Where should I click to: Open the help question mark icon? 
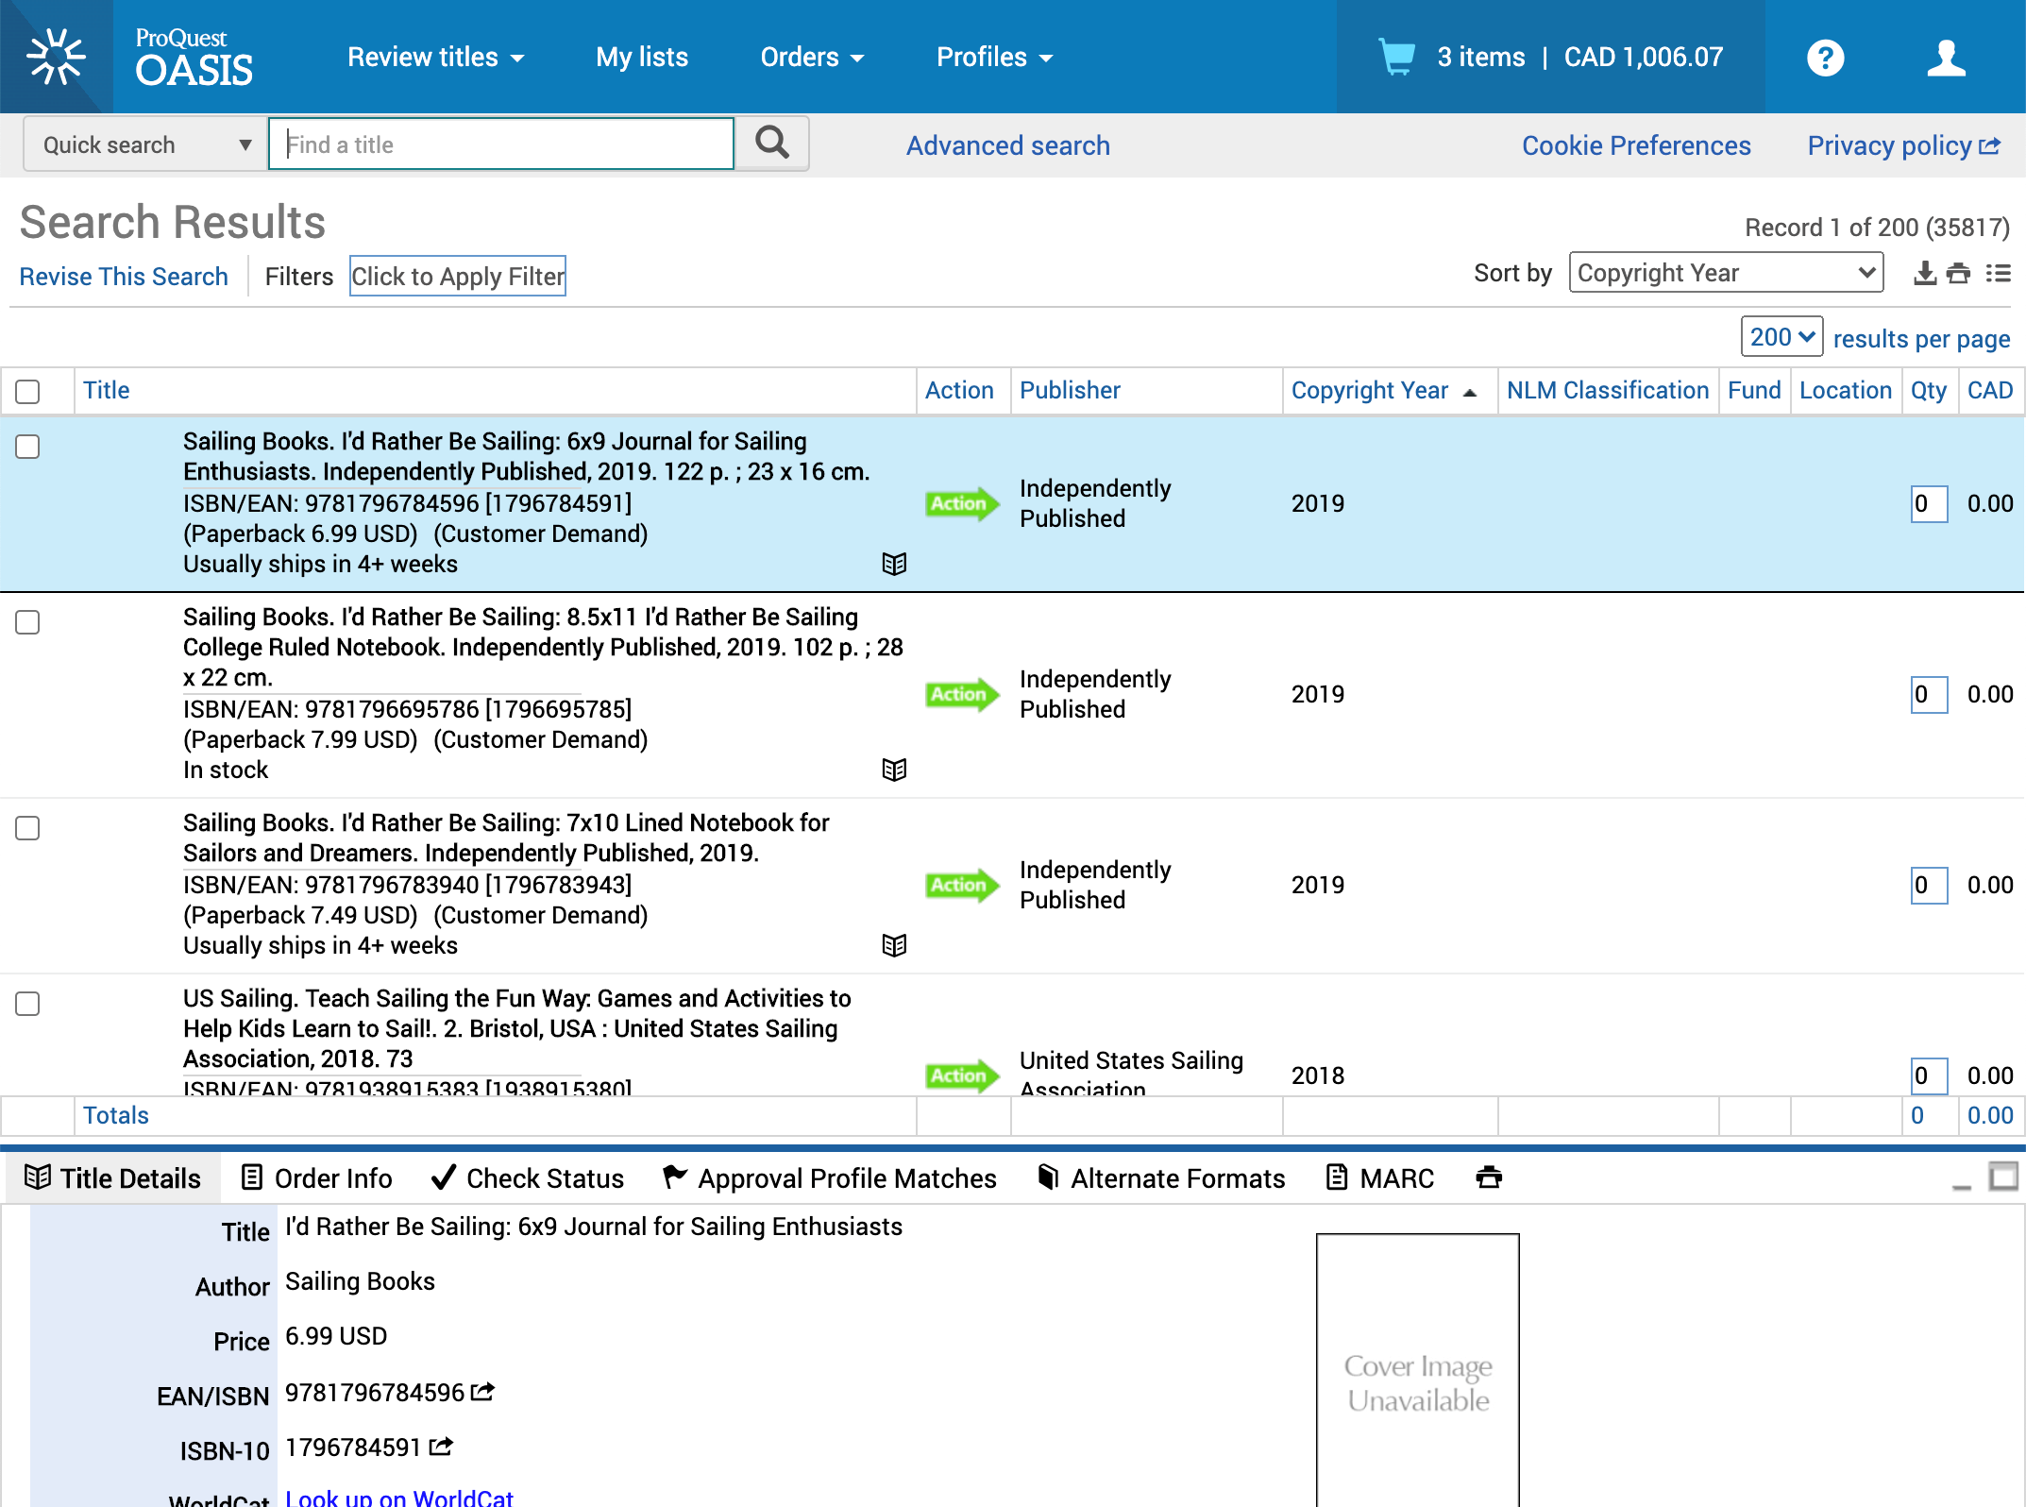point(1825,58)
